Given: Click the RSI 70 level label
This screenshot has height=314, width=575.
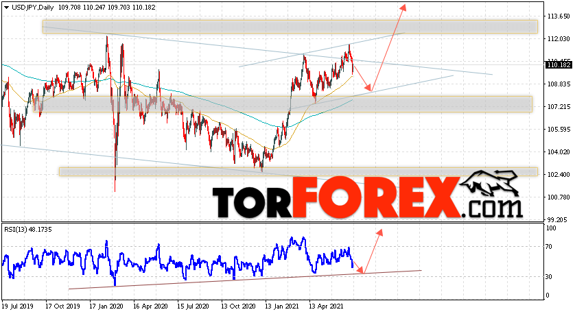Looking at the screenshot, I should tap(549, 247).
